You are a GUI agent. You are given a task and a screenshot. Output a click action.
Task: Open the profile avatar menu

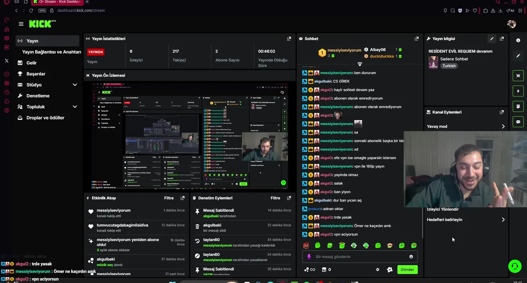511,24
